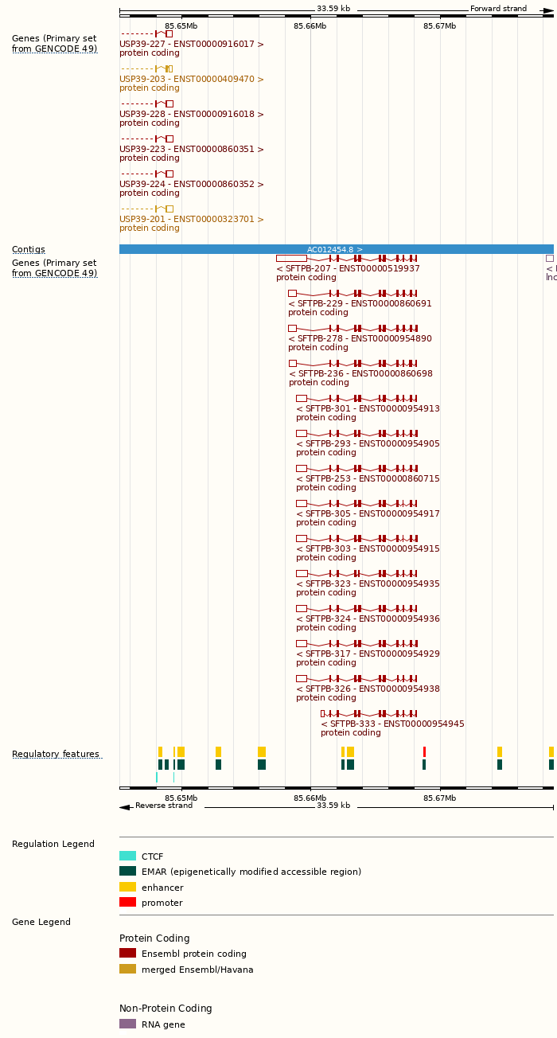Image resolution: width=557 pixels, height=1038 pixels.
Task: Open the Contigs track label
Action: coord(29,250)
